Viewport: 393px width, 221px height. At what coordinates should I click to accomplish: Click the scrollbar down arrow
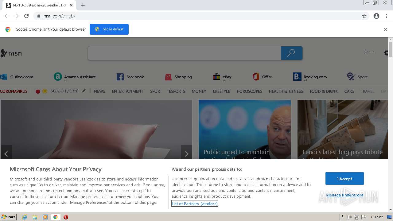[391, 210]
